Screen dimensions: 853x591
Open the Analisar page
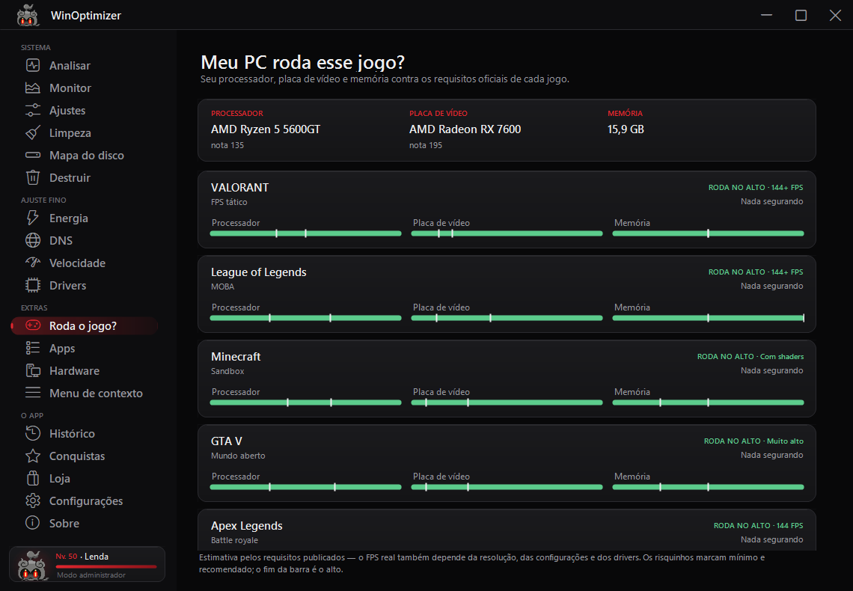[x=85, y=65]
